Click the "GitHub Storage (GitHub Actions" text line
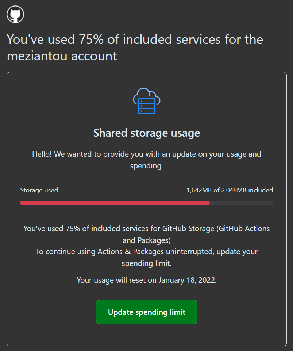Viewport: 293px width, 351px height. click(x=216, y=229)
